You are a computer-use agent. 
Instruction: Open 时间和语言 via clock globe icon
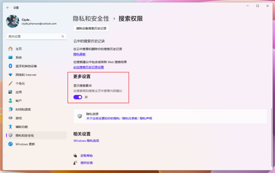coord(10,109)
